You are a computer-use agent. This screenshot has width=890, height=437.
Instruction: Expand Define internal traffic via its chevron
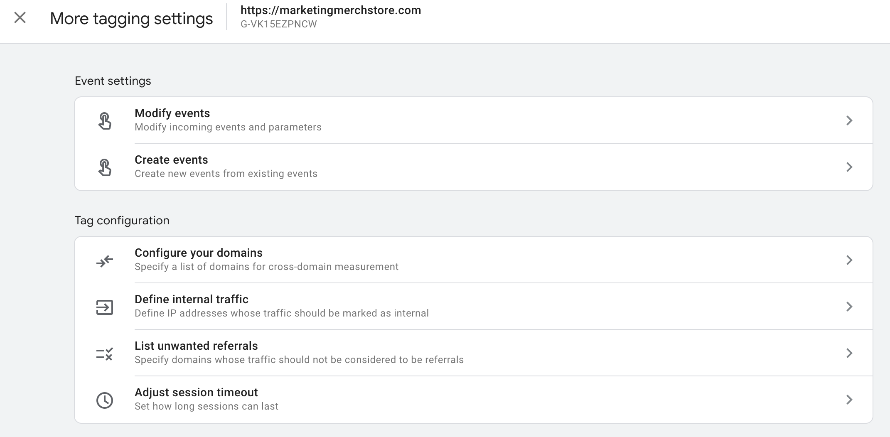(x=850, y=306)
